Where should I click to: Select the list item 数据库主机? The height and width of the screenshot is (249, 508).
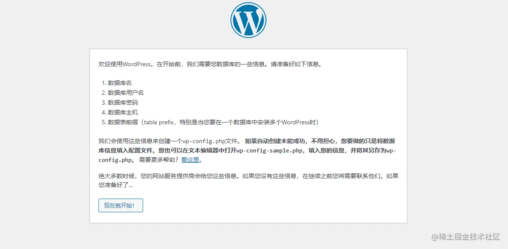coord(123,113)
